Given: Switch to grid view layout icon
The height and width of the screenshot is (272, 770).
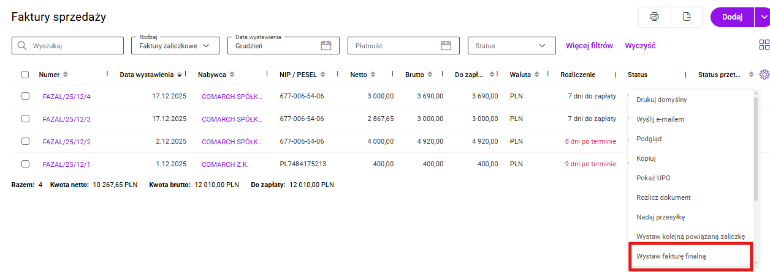Looking at the screenshot, I should point(764,45).
